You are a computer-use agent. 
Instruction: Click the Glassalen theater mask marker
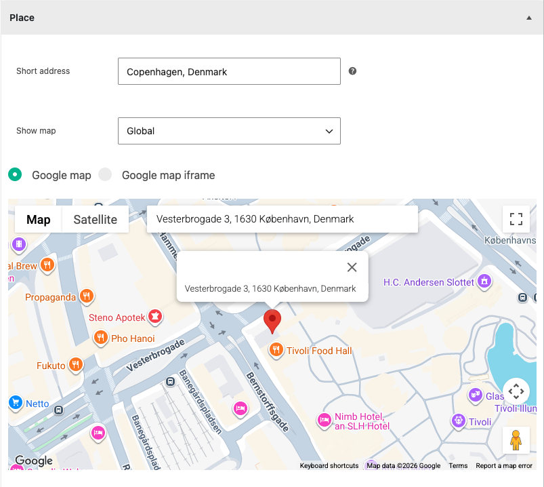(x=476, y=395)
